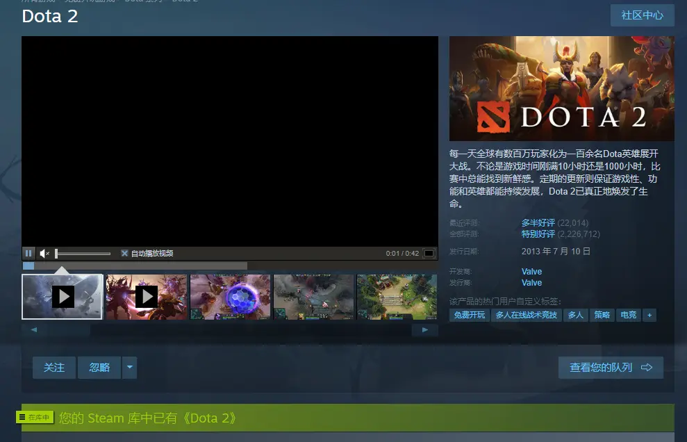Open the Valve developer (开发商) link
Image resolution: width=687 pixels, height=442 pixels.
coord(531,272)
